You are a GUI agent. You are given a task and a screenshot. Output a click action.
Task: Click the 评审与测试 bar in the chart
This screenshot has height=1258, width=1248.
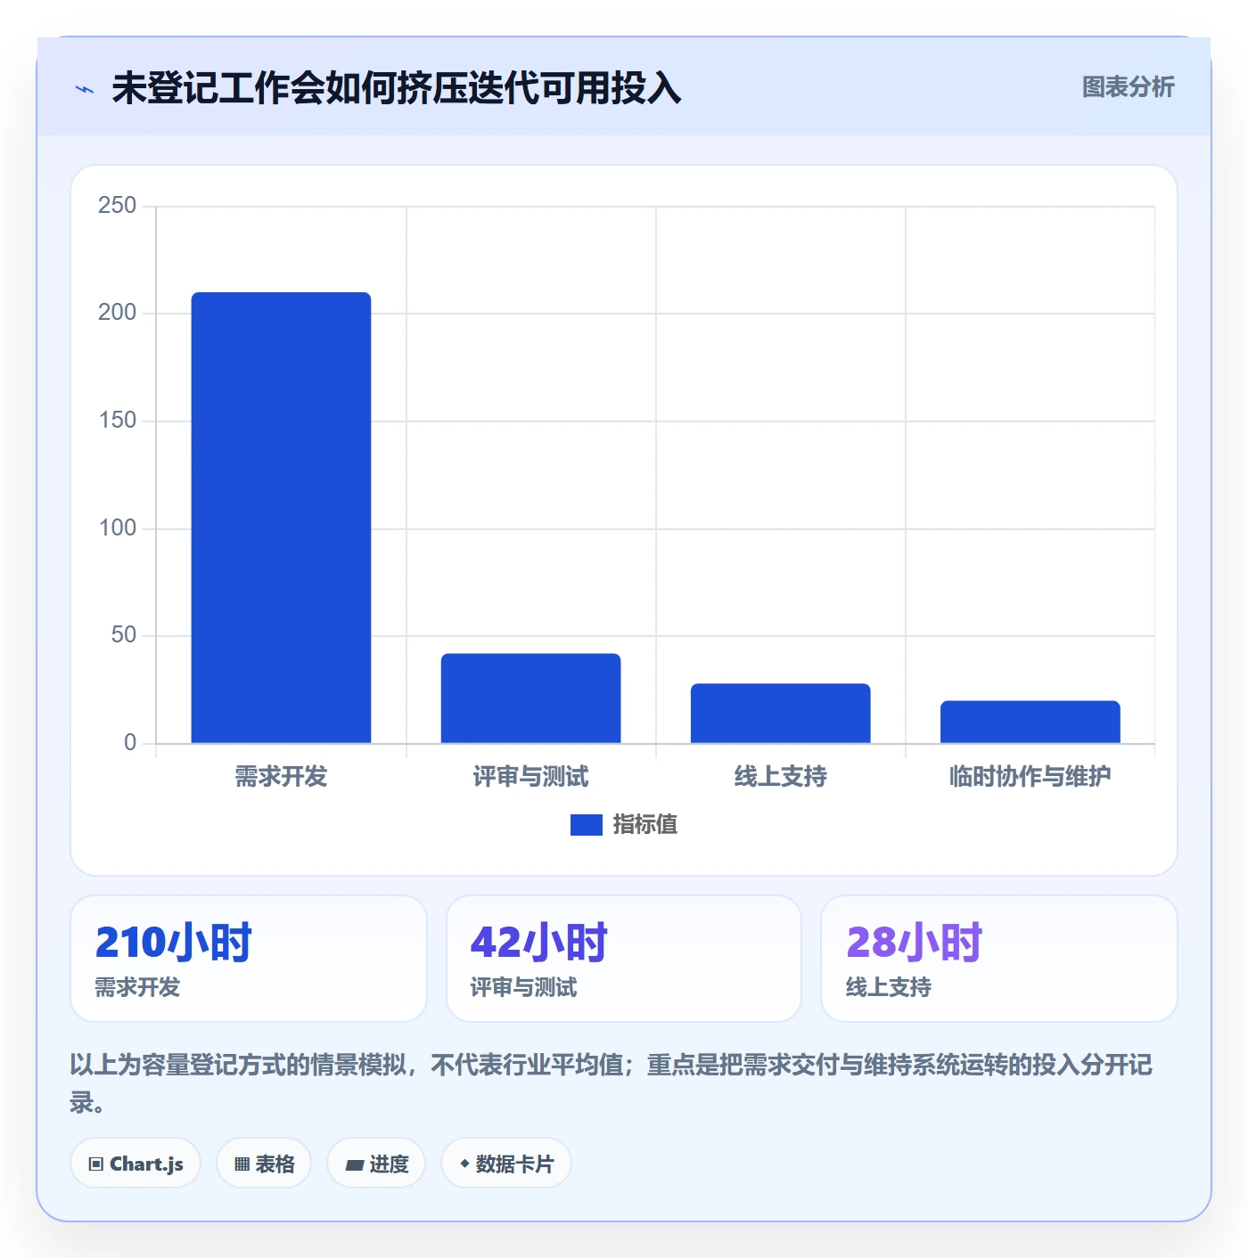click(530, 698)
